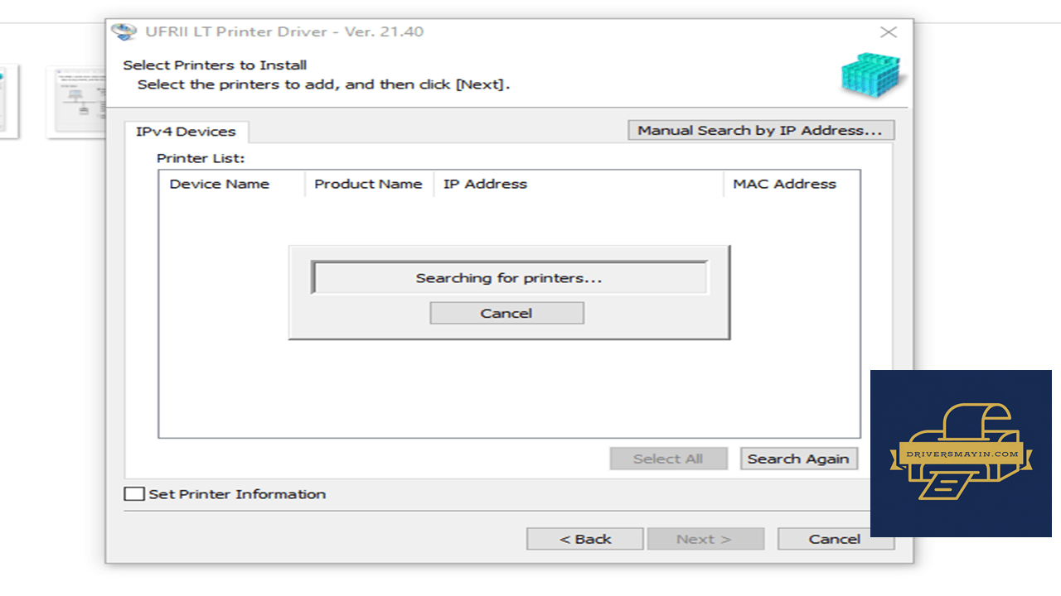Go to previous step with Back
This screenshot has width=1061, height=596.
(x=584, y=539)
